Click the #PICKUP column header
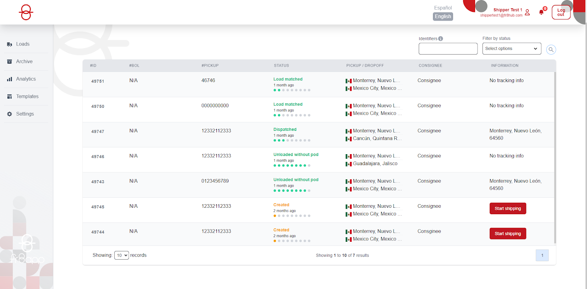This screenshot has height=289, width=587. [x=210, y=66]
